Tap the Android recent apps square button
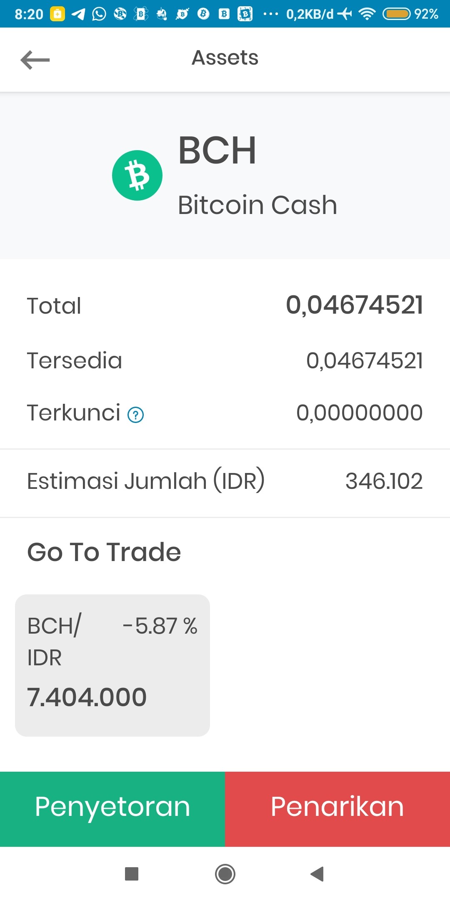 pos(132,873)
